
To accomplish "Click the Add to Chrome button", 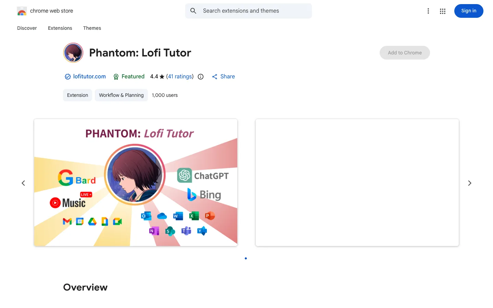I will tap(405, 53).
